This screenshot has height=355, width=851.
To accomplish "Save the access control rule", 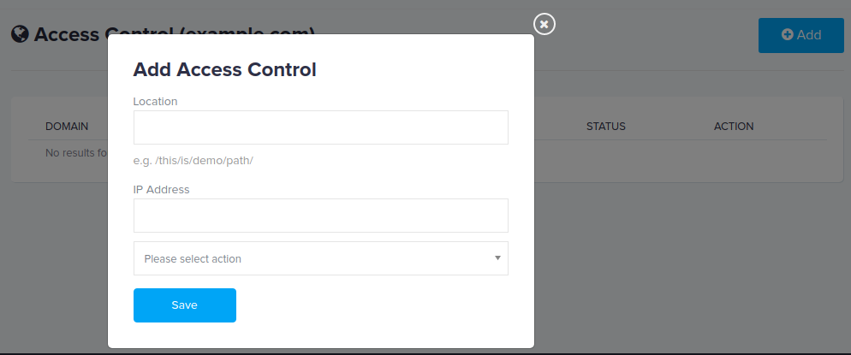I will tap(185, 305).
